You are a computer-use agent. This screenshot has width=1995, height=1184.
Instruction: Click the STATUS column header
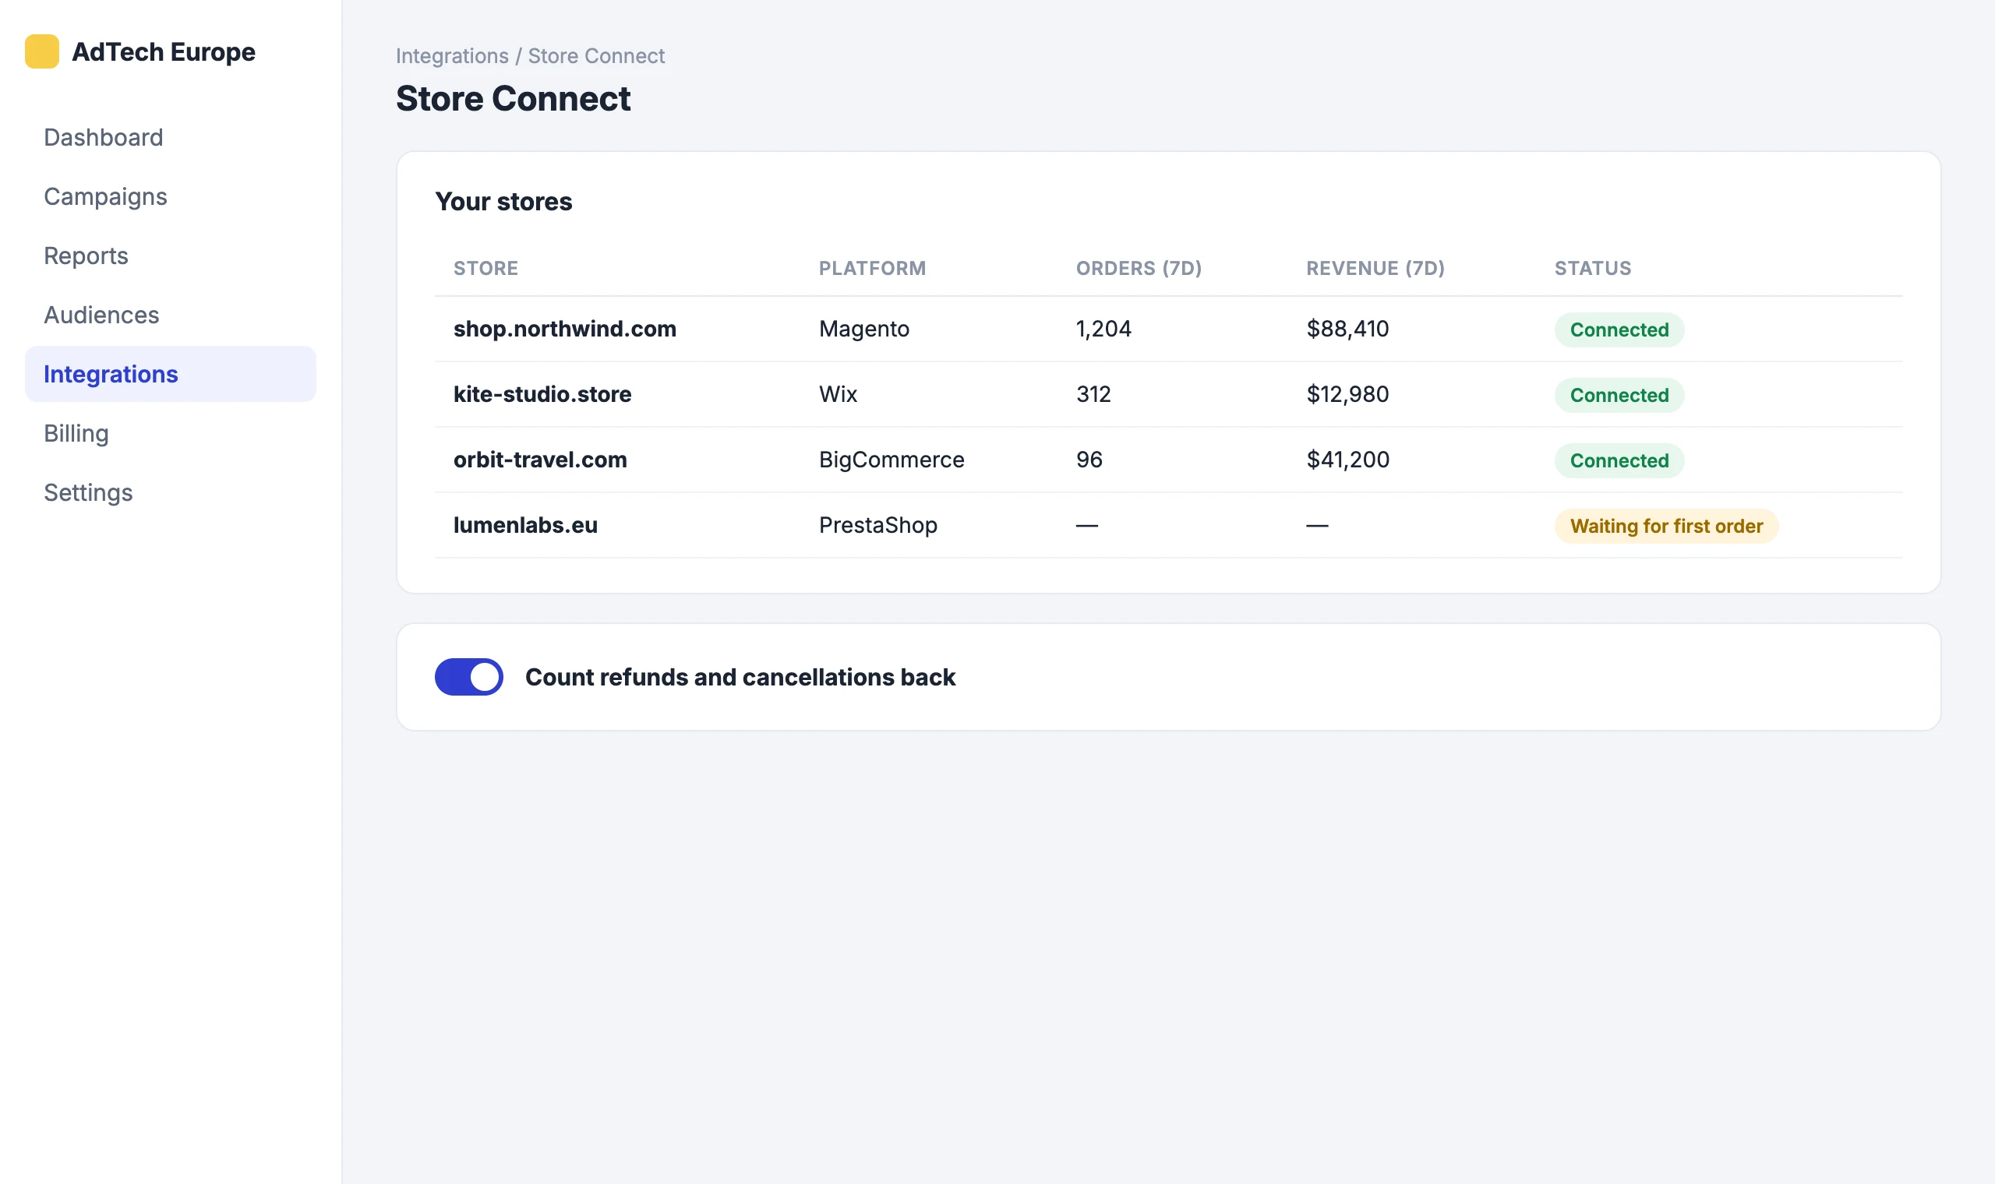pos(1593,268)
